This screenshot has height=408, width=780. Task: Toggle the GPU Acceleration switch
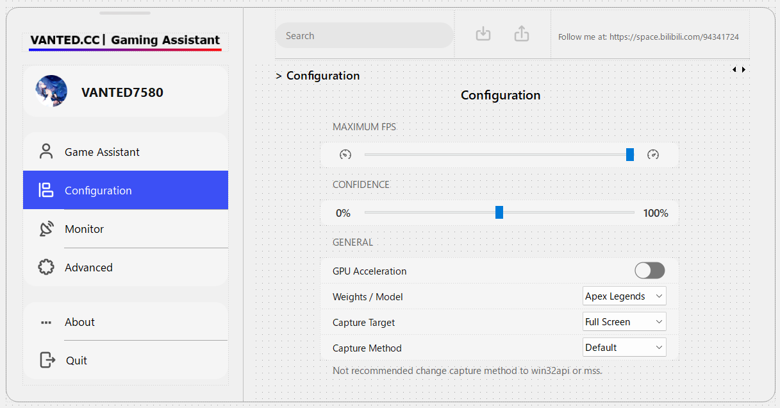(x=650, y=270)
